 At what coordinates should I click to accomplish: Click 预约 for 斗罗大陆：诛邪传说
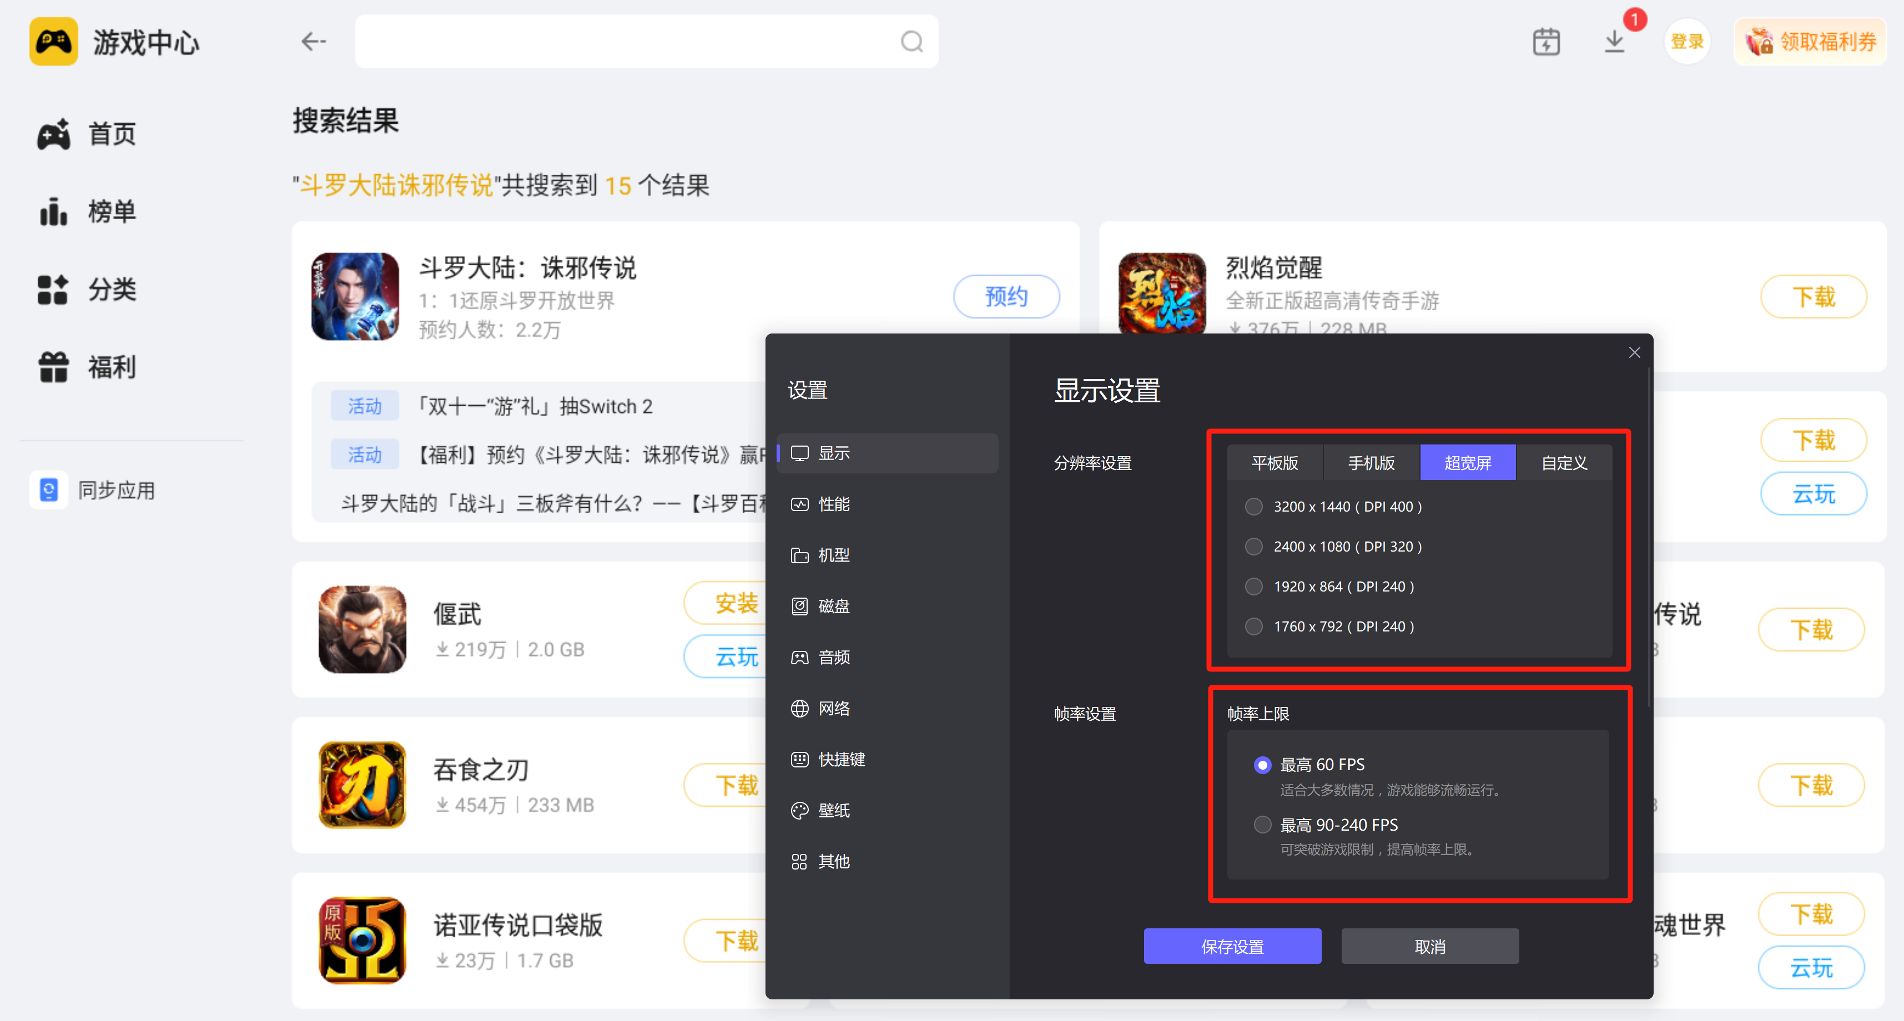(x=1007, y=296)
